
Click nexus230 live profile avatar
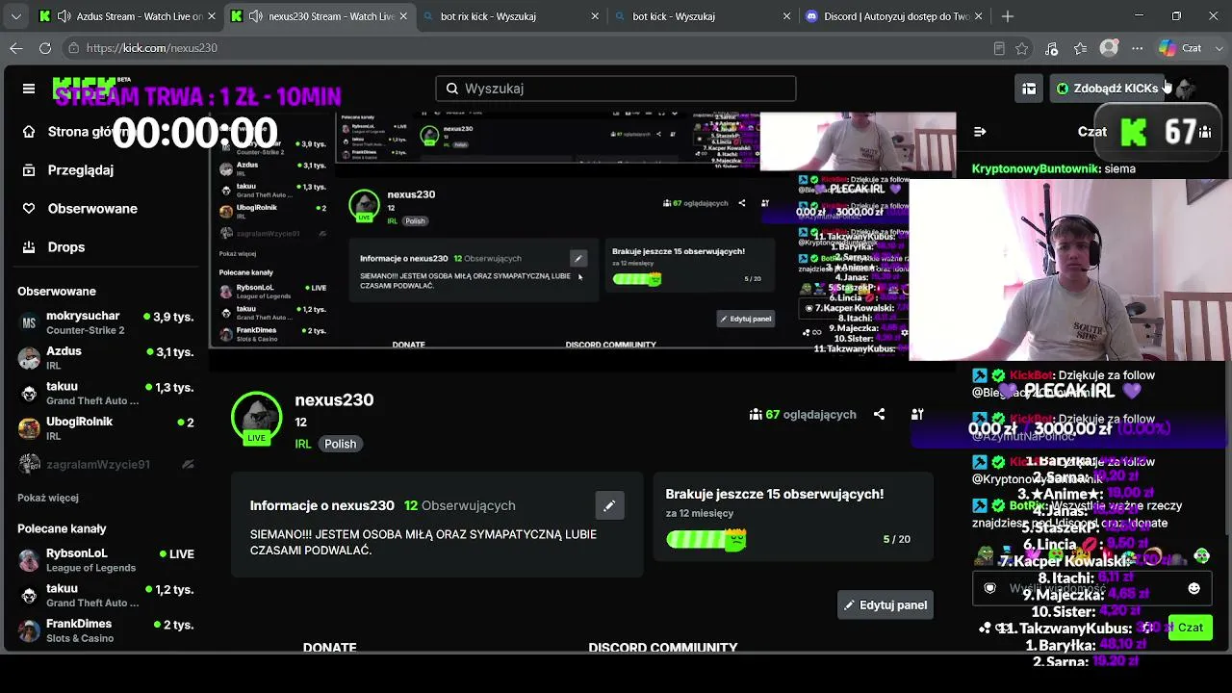tap(256, 418)
